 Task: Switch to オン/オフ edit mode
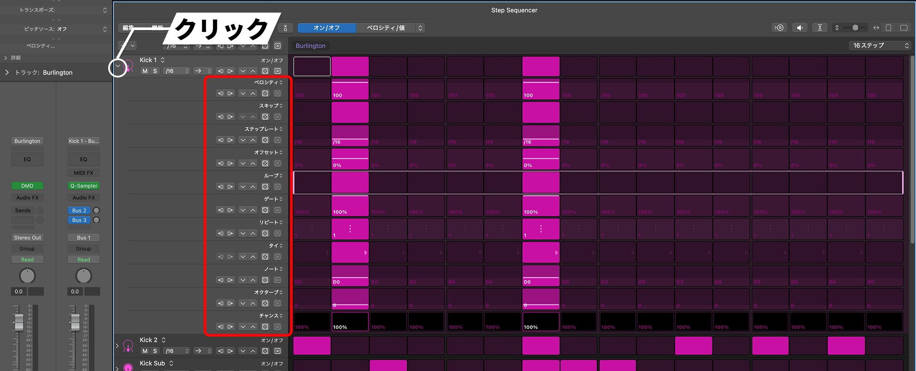326,28
